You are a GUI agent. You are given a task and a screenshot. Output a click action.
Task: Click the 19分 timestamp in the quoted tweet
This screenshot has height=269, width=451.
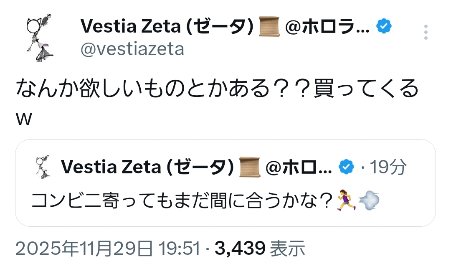(x=388, y=167)
